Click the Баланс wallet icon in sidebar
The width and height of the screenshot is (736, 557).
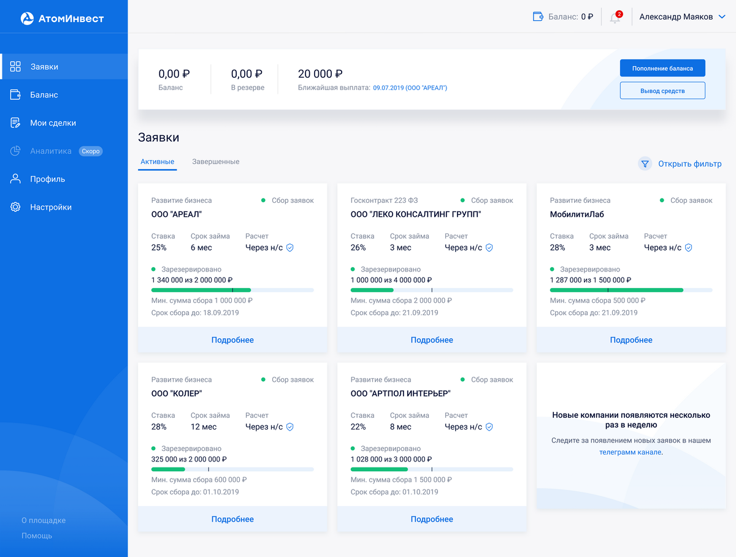click(x=16, y=94)
